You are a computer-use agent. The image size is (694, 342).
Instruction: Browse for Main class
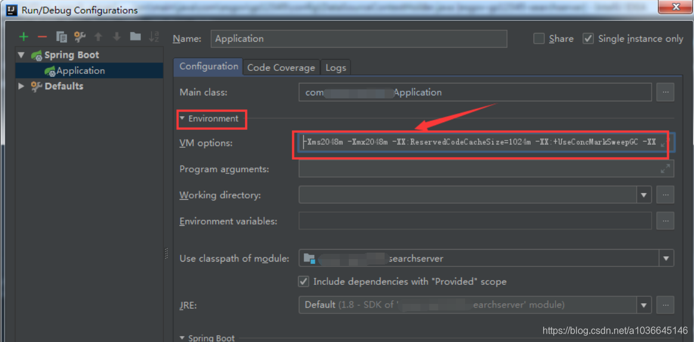coord(665,92)
